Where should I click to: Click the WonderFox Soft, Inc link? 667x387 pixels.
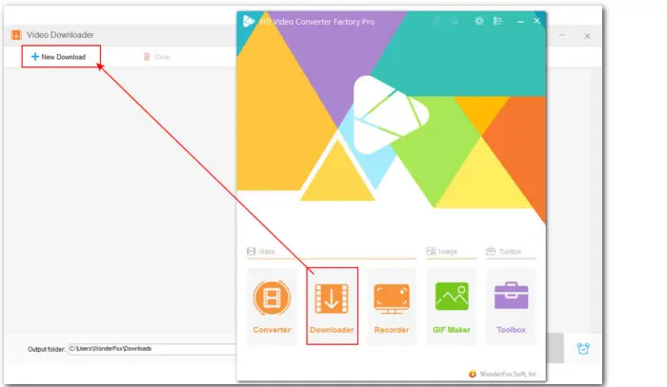pos(503,374)
